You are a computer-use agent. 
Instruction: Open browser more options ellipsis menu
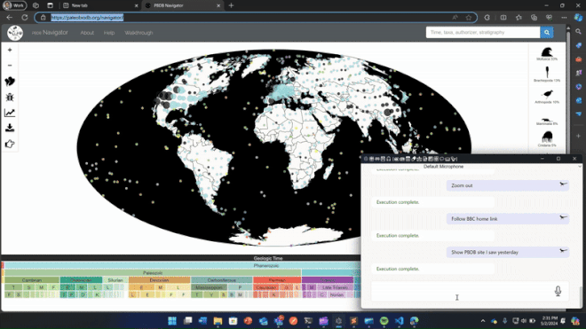564,18
